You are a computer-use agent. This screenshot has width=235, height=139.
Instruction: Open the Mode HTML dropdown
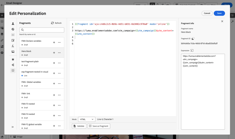pos(86,119)
